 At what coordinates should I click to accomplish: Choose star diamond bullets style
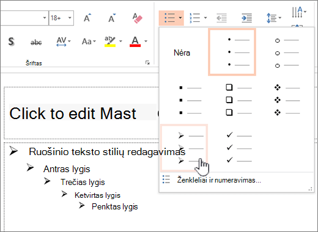pos(287,100)
